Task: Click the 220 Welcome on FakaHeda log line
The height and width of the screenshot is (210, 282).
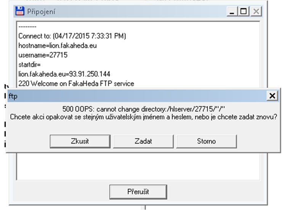Action: coord(76,84)
